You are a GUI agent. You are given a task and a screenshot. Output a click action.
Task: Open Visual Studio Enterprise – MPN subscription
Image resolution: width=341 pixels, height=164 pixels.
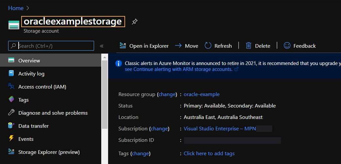coord(220,128)
